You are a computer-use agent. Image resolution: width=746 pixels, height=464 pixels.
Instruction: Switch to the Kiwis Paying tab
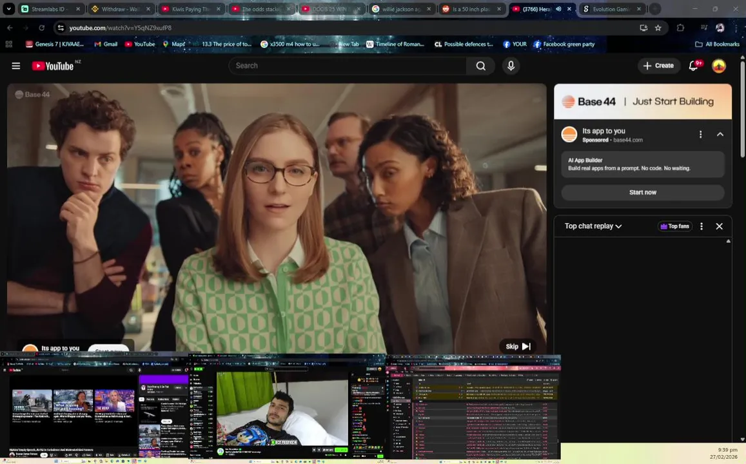[x=190, y=9]
